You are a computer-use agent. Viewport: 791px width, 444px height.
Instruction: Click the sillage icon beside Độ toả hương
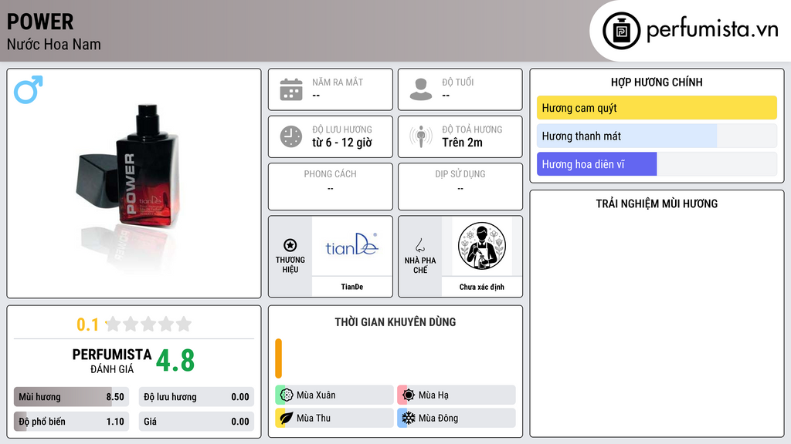[x=421, y=136]
